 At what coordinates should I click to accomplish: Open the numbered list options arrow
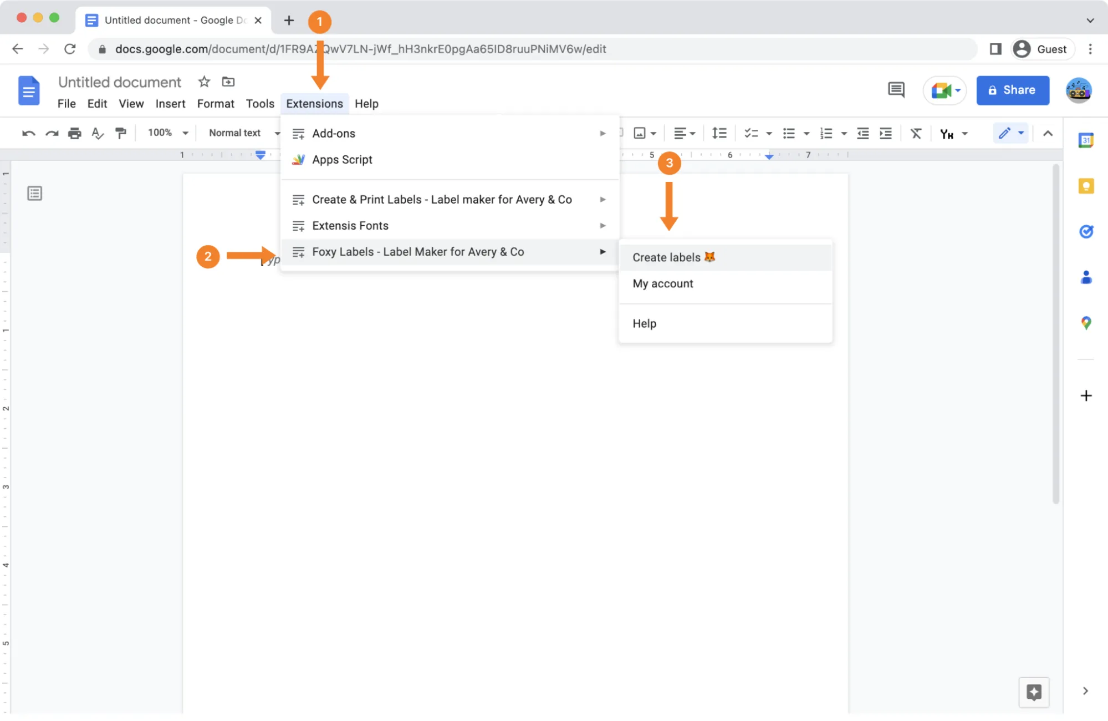[844, 134]
